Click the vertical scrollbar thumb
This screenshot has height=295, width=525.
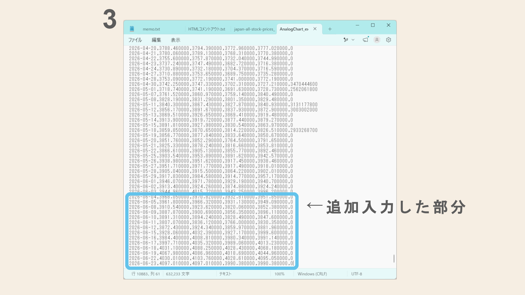(x=394, y=258)
